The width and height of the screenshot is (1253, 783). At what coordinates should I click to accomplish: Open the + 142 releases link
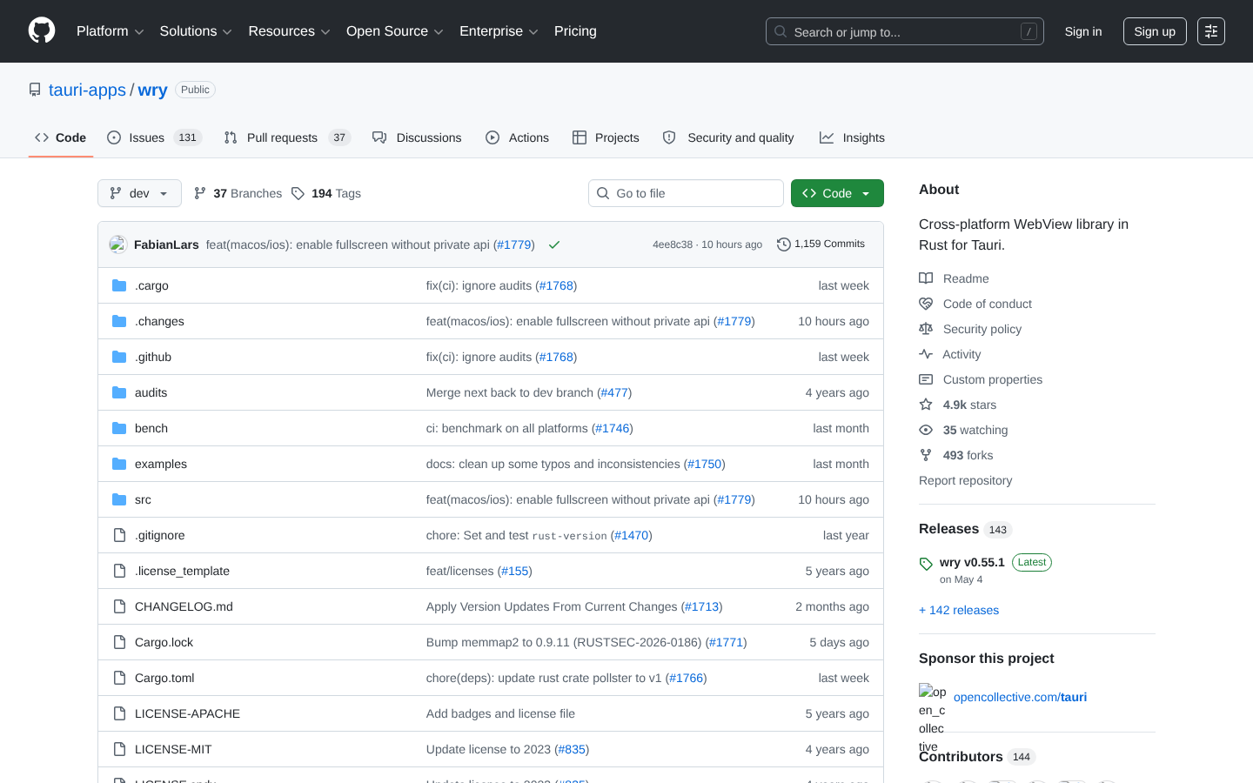point(959,610)
